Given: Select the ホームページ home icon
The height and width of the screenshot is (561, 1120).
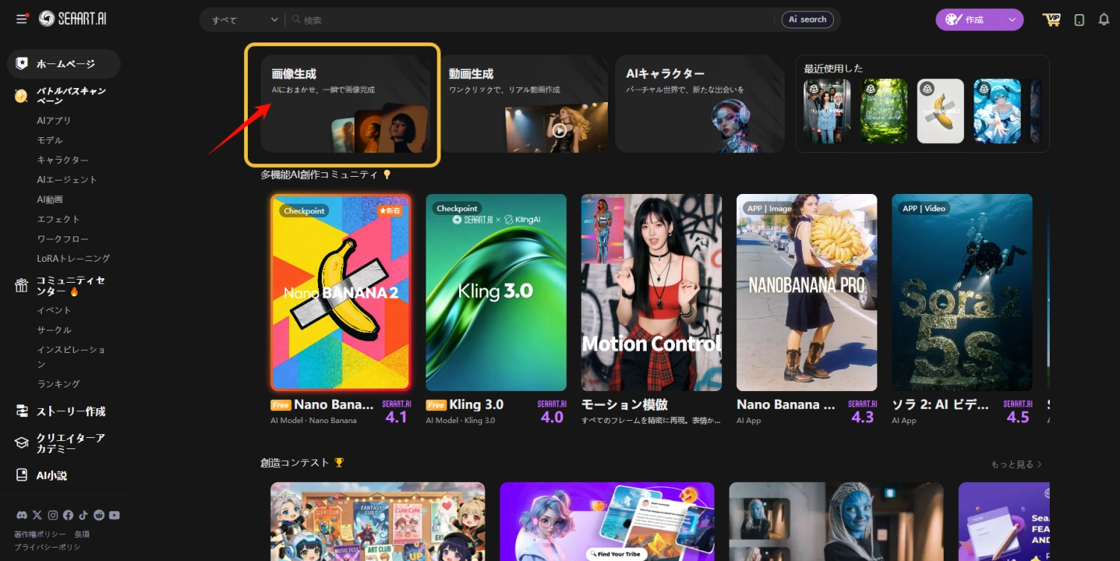Looking at the screenshot, I should (20, 64).
